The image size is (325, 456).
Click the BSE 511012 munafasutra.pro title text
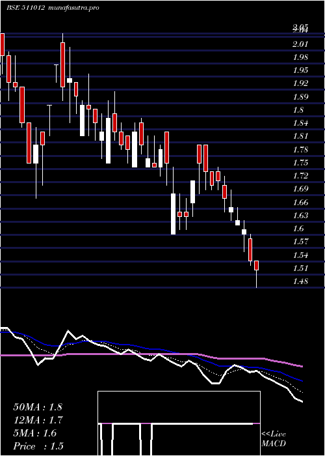coord(53,8)
